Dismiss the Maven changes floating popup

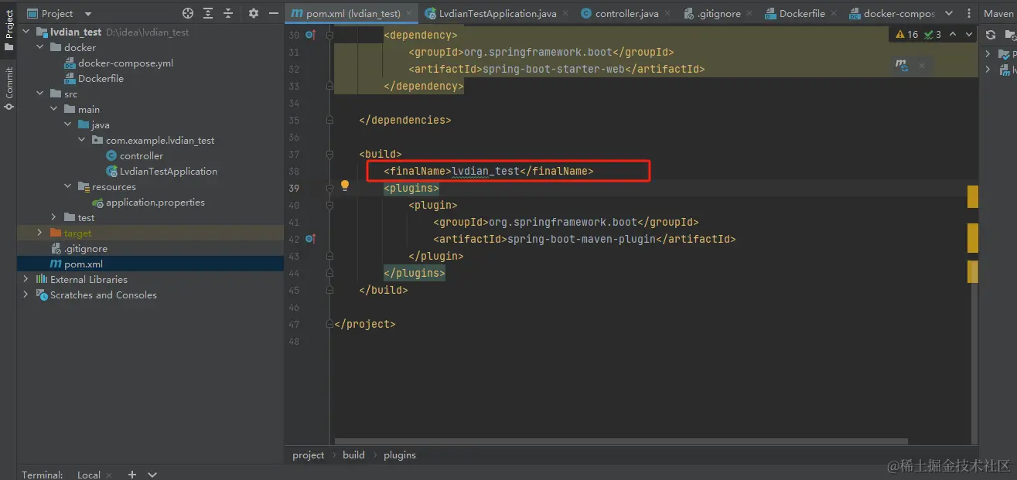tap(922, 66)
